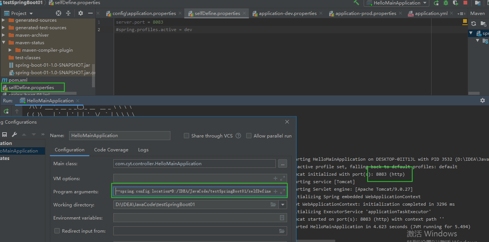This screenshot has height=242, width=489.
Task: Open Code Coverage tab in dialog
Action: coord(111,149)
